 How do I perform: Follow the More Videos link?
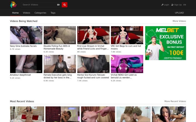179,21
